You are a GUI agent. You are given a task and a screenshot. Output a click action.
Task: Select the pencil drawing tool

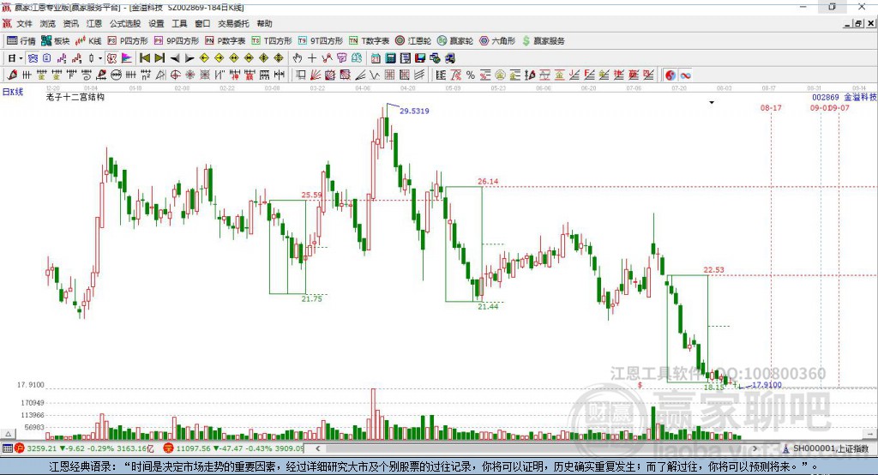coord(12,75)
